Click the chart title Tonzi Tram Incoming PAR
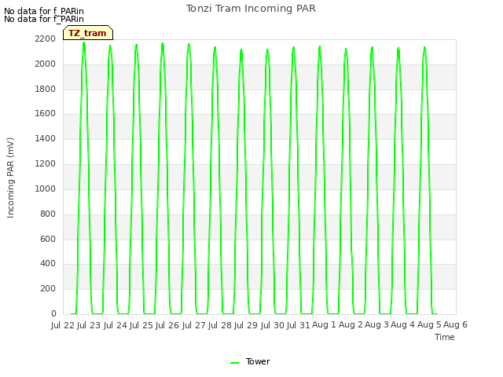Viewport: 503px width, 377px height. pos(251,9)
